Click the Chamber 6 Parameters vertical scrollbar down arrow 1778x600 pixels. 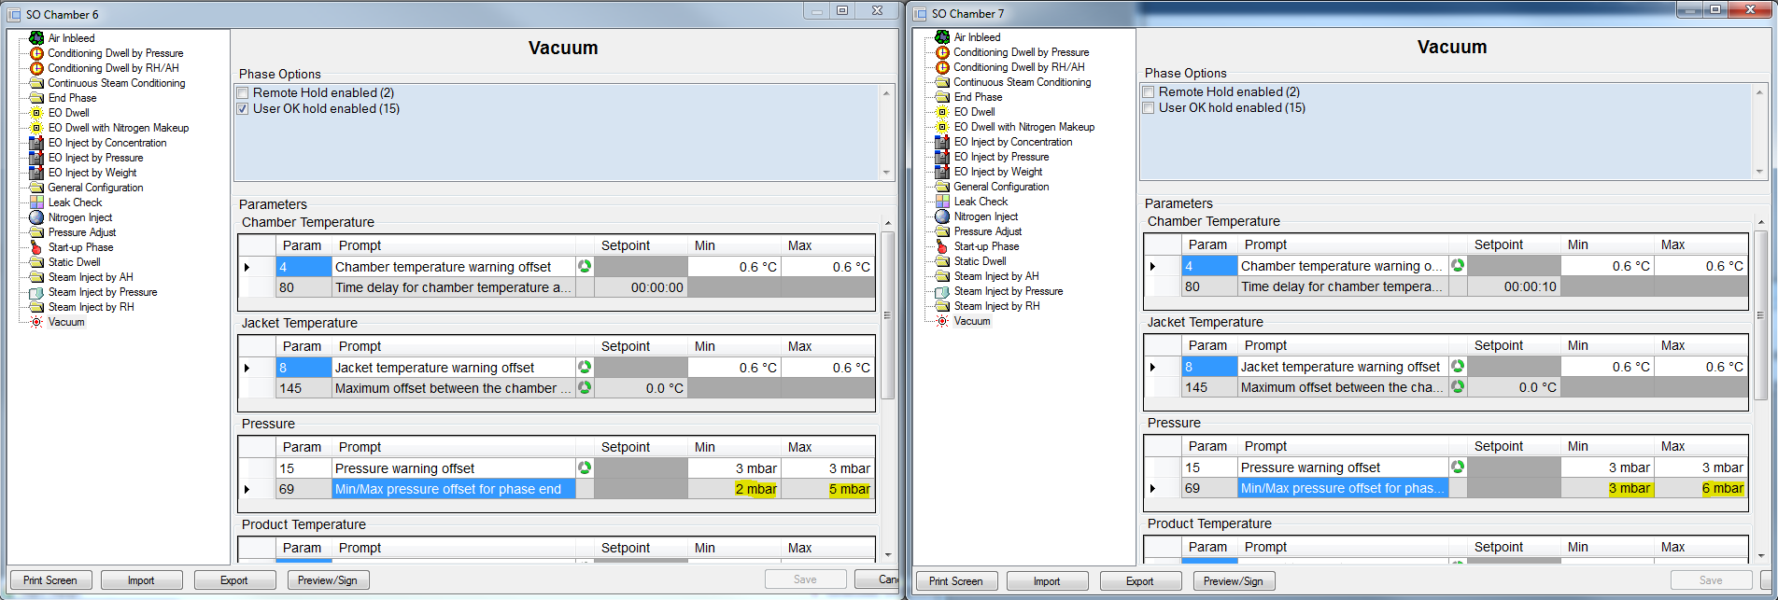click(x=887, y=555)
